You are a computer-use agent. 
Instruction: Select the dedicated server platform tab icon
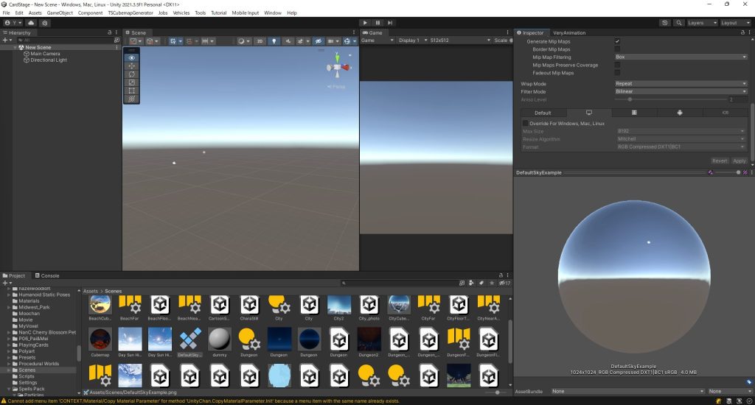(634, 113)
